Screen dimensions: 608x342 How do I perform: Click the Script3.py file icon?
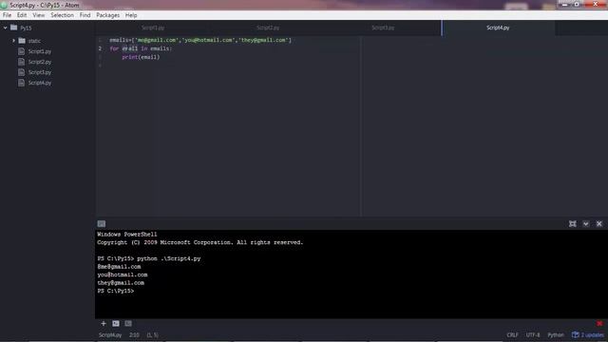pos(22,72)
